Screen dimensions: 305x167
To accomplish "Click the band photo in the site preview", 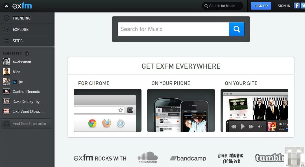I will 270,109.
